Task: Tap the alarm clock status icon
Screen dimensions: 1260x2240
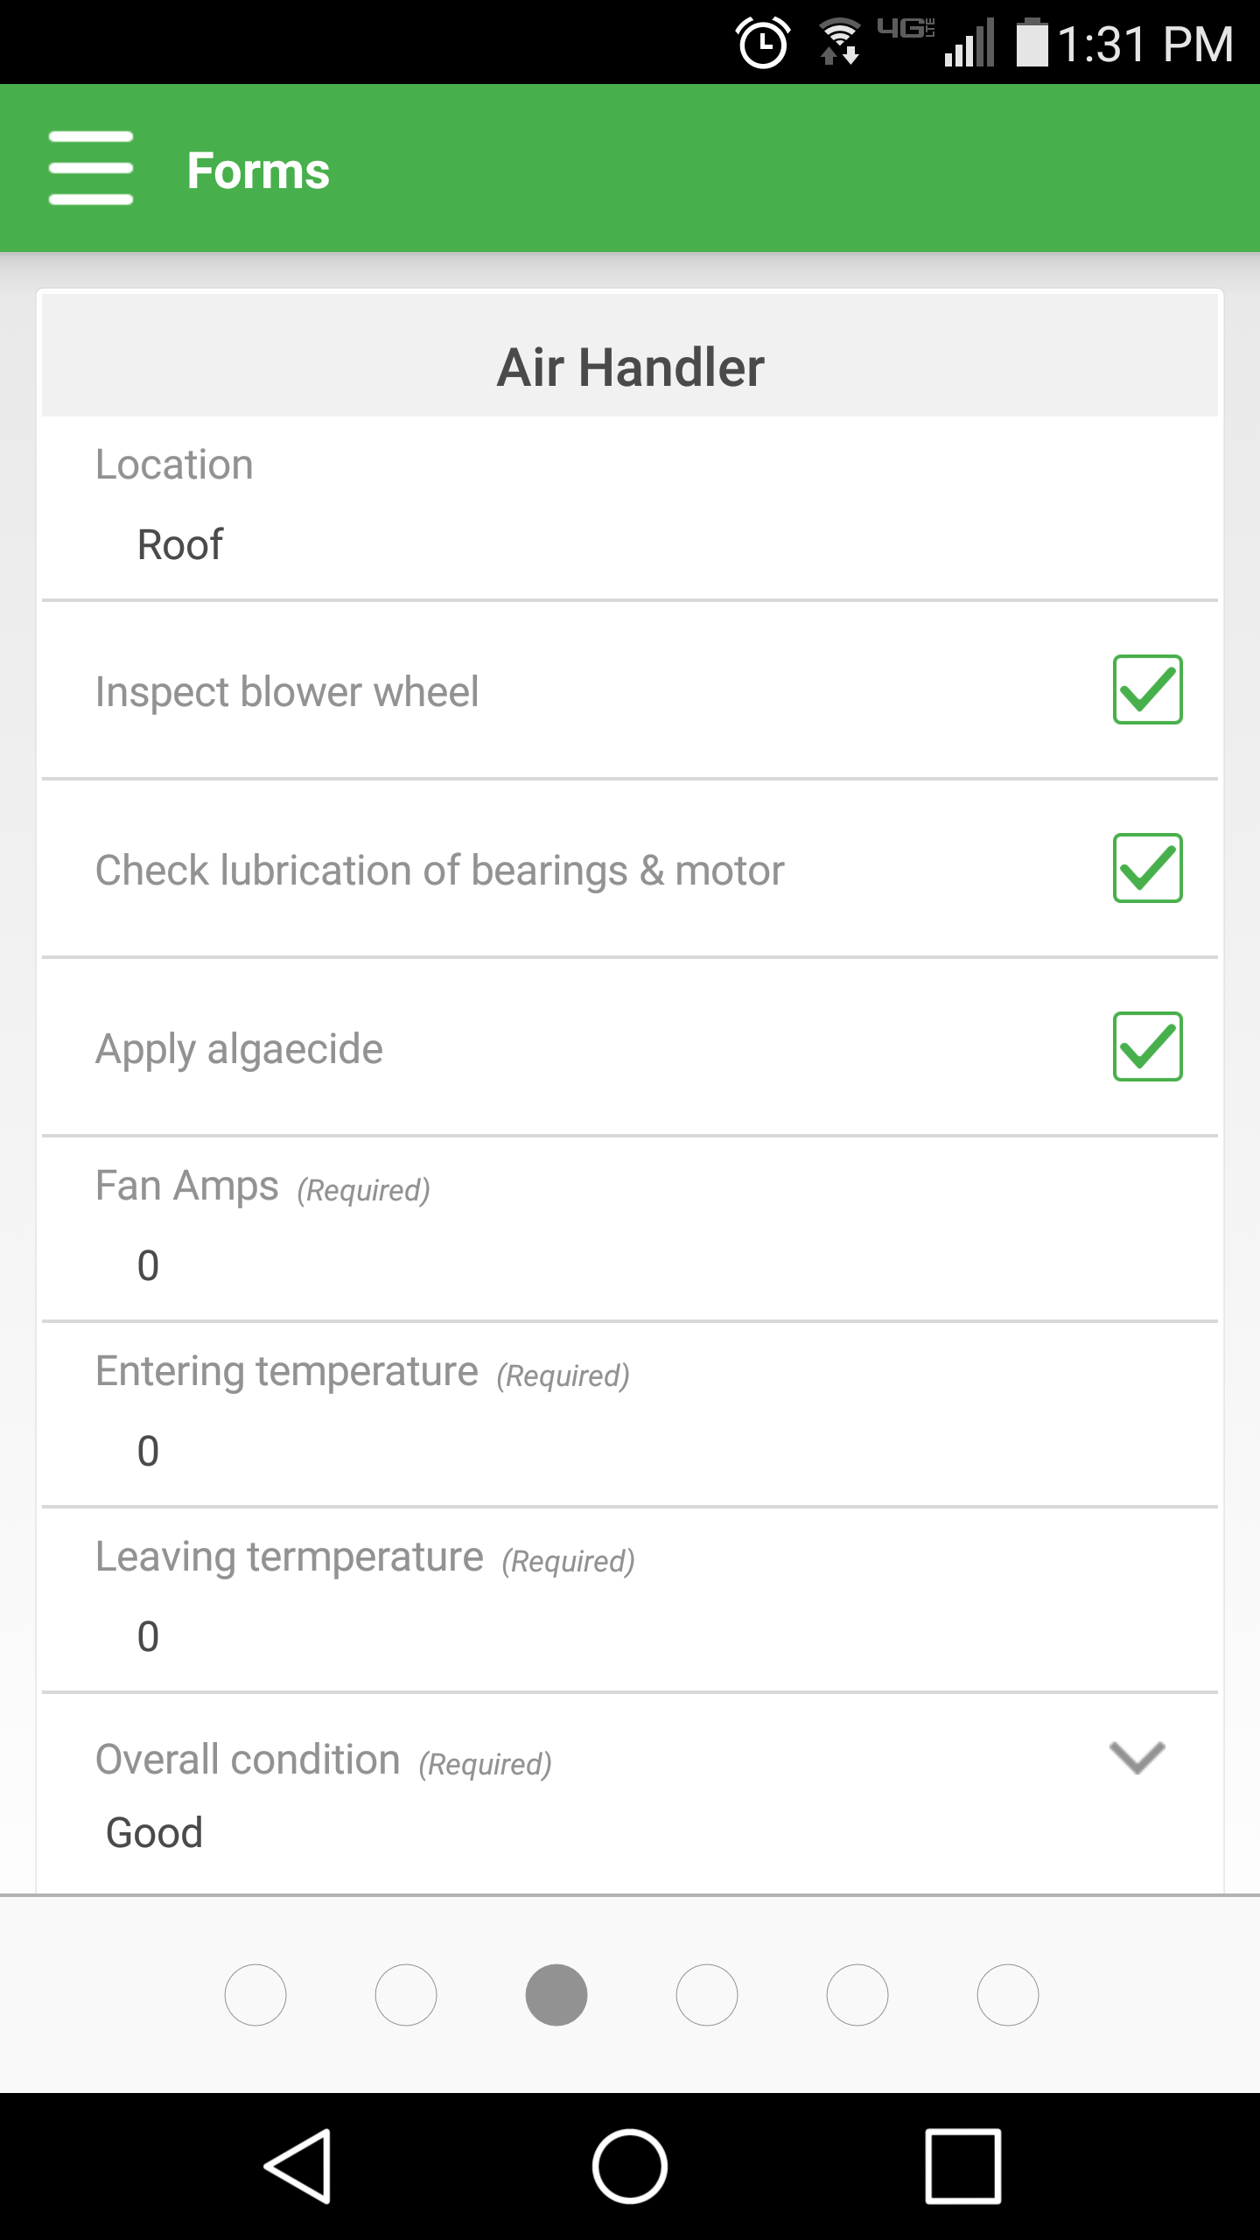Action: 763,42
